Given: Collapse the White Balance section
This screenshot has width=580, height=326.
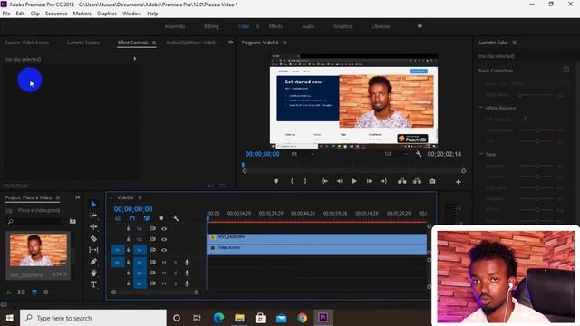Looking at the screenshot, I should tap(481, 108).
